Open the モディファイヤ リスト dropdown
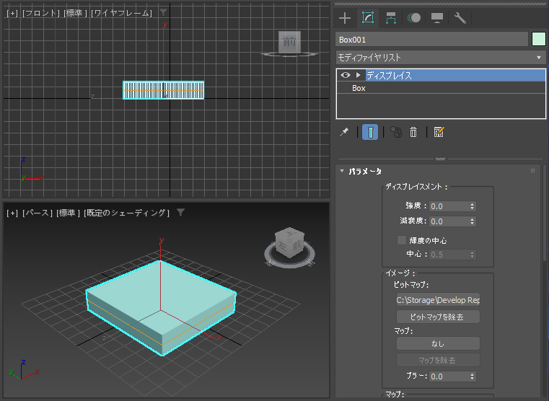This screenshot has width=549, height=401. click(x=441, y=58)
